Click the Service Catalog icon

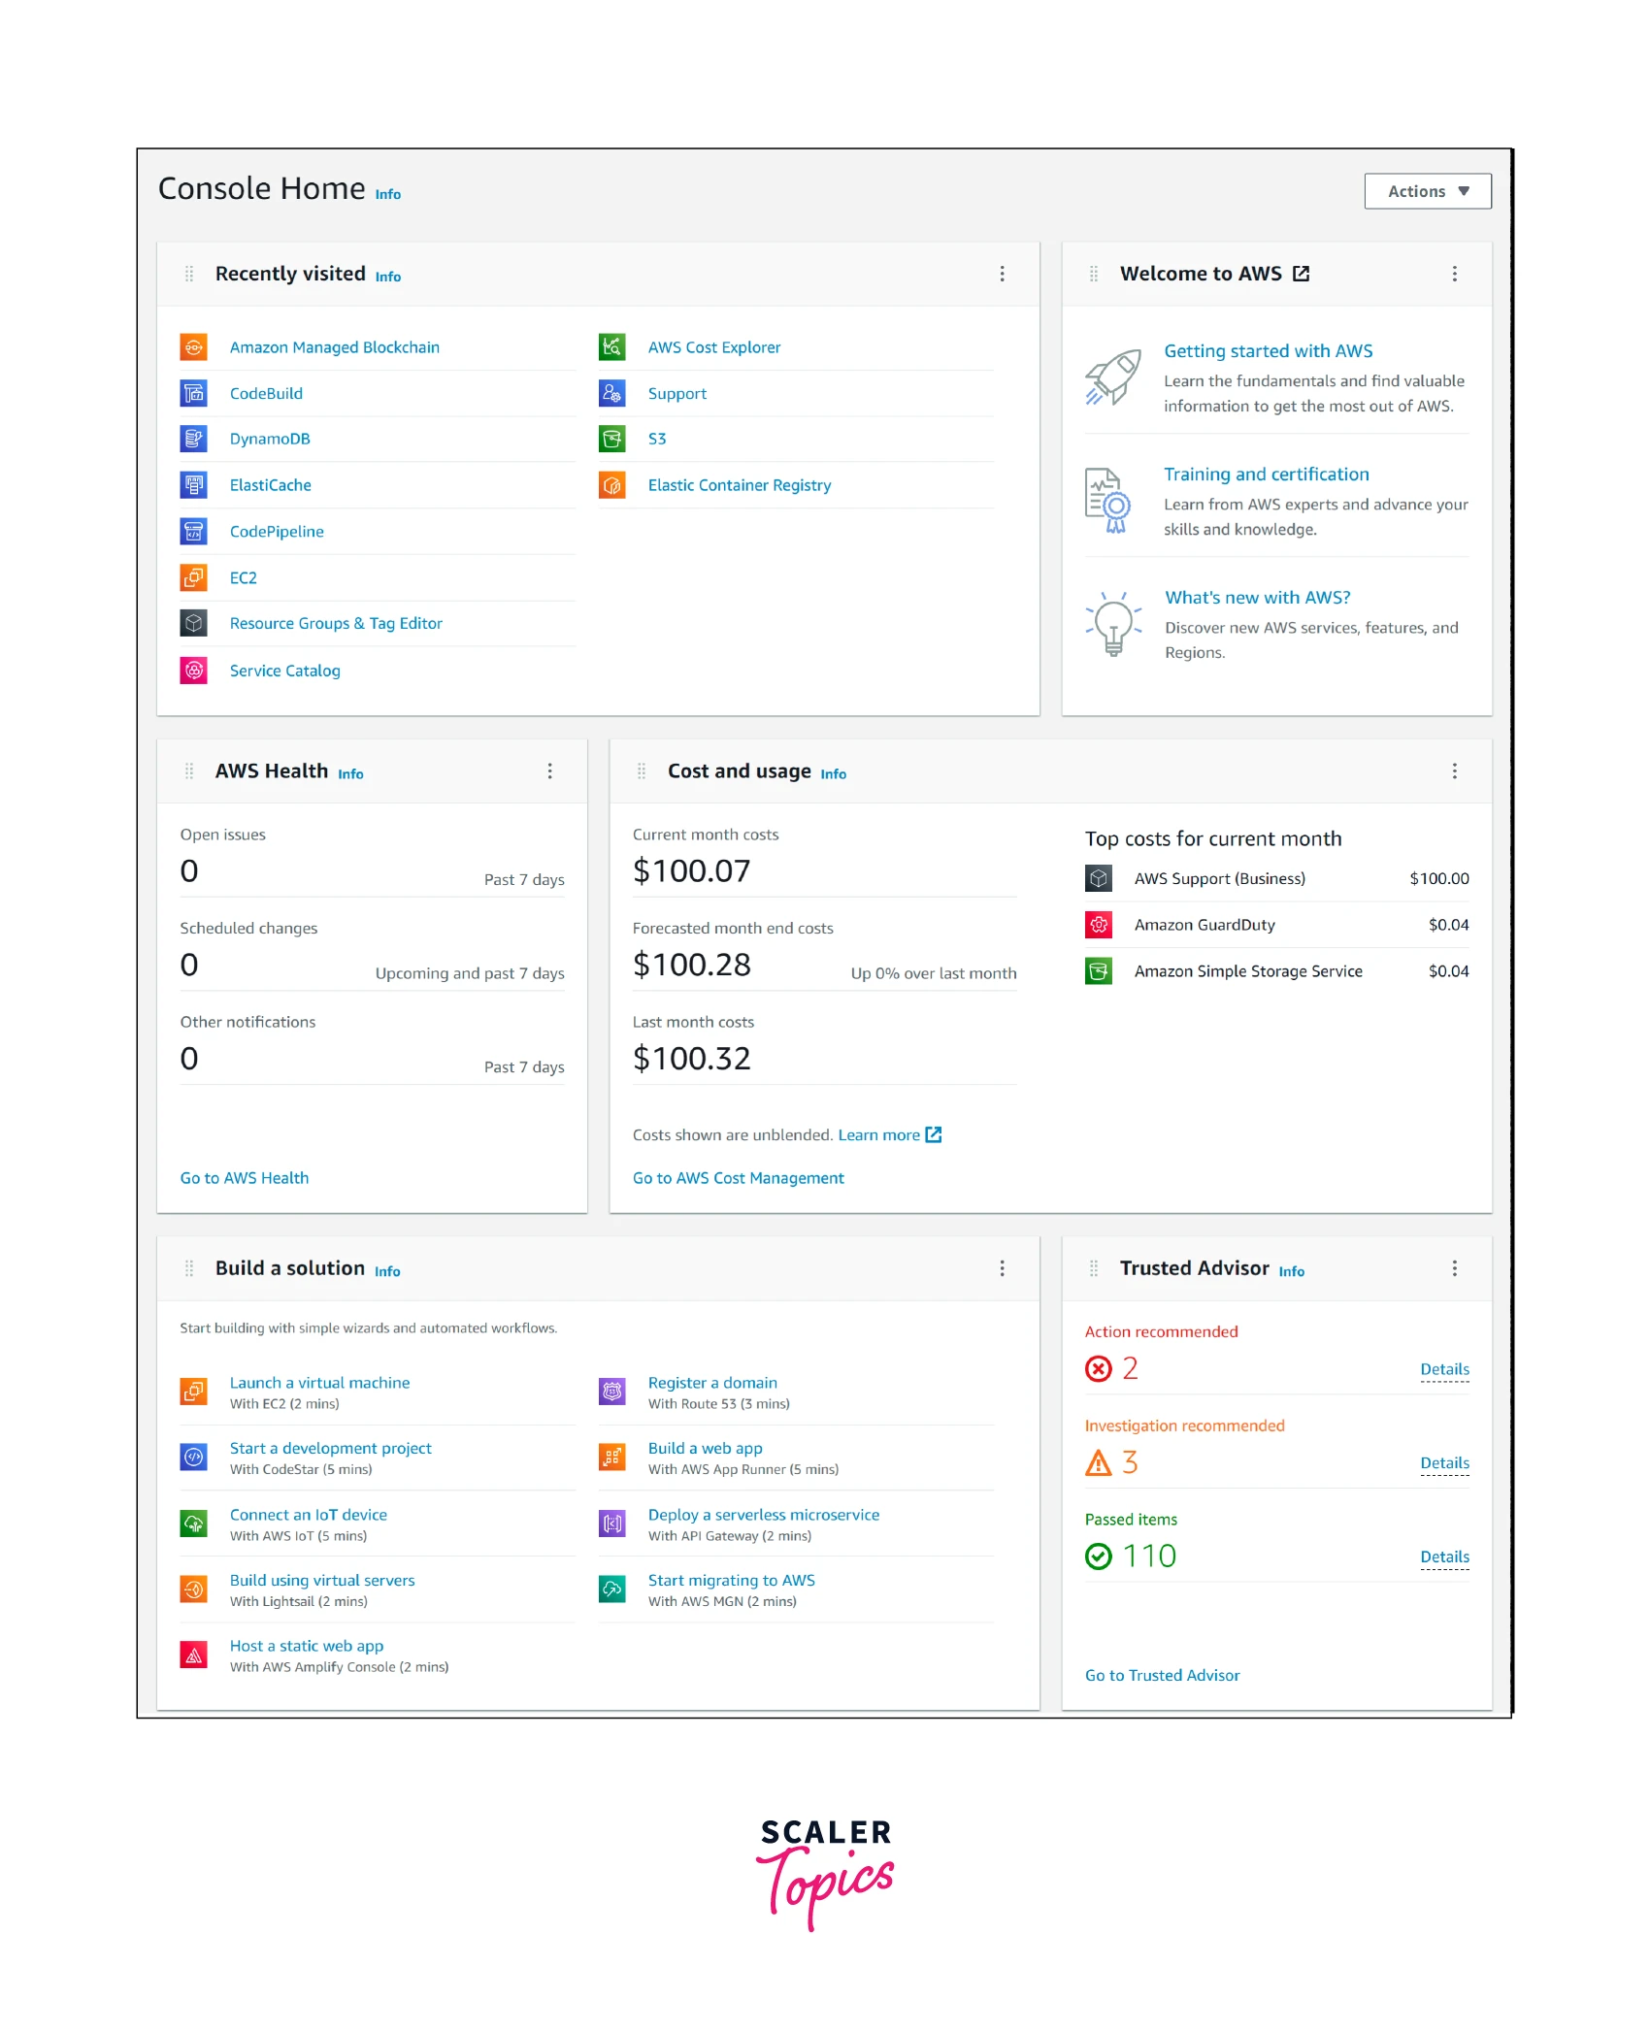[193, 671]
